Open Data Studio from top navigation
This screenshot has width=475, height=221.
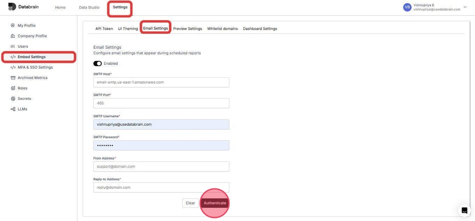pyautogui.click(x=89, y=8)
